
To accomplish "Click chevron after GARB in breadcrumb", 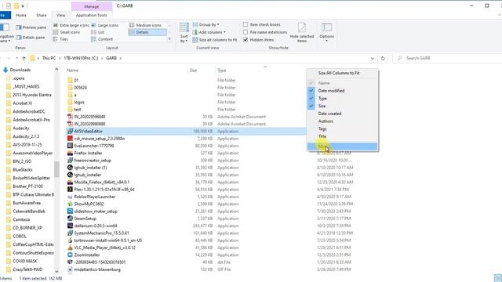I will pos(121,58).
